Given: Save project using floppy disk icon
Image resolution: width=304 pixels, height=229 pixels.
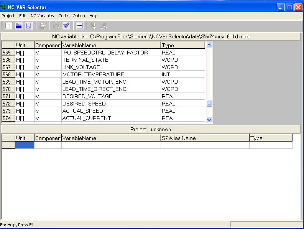Looking at the screenshot, I should [x=28, y=26].
